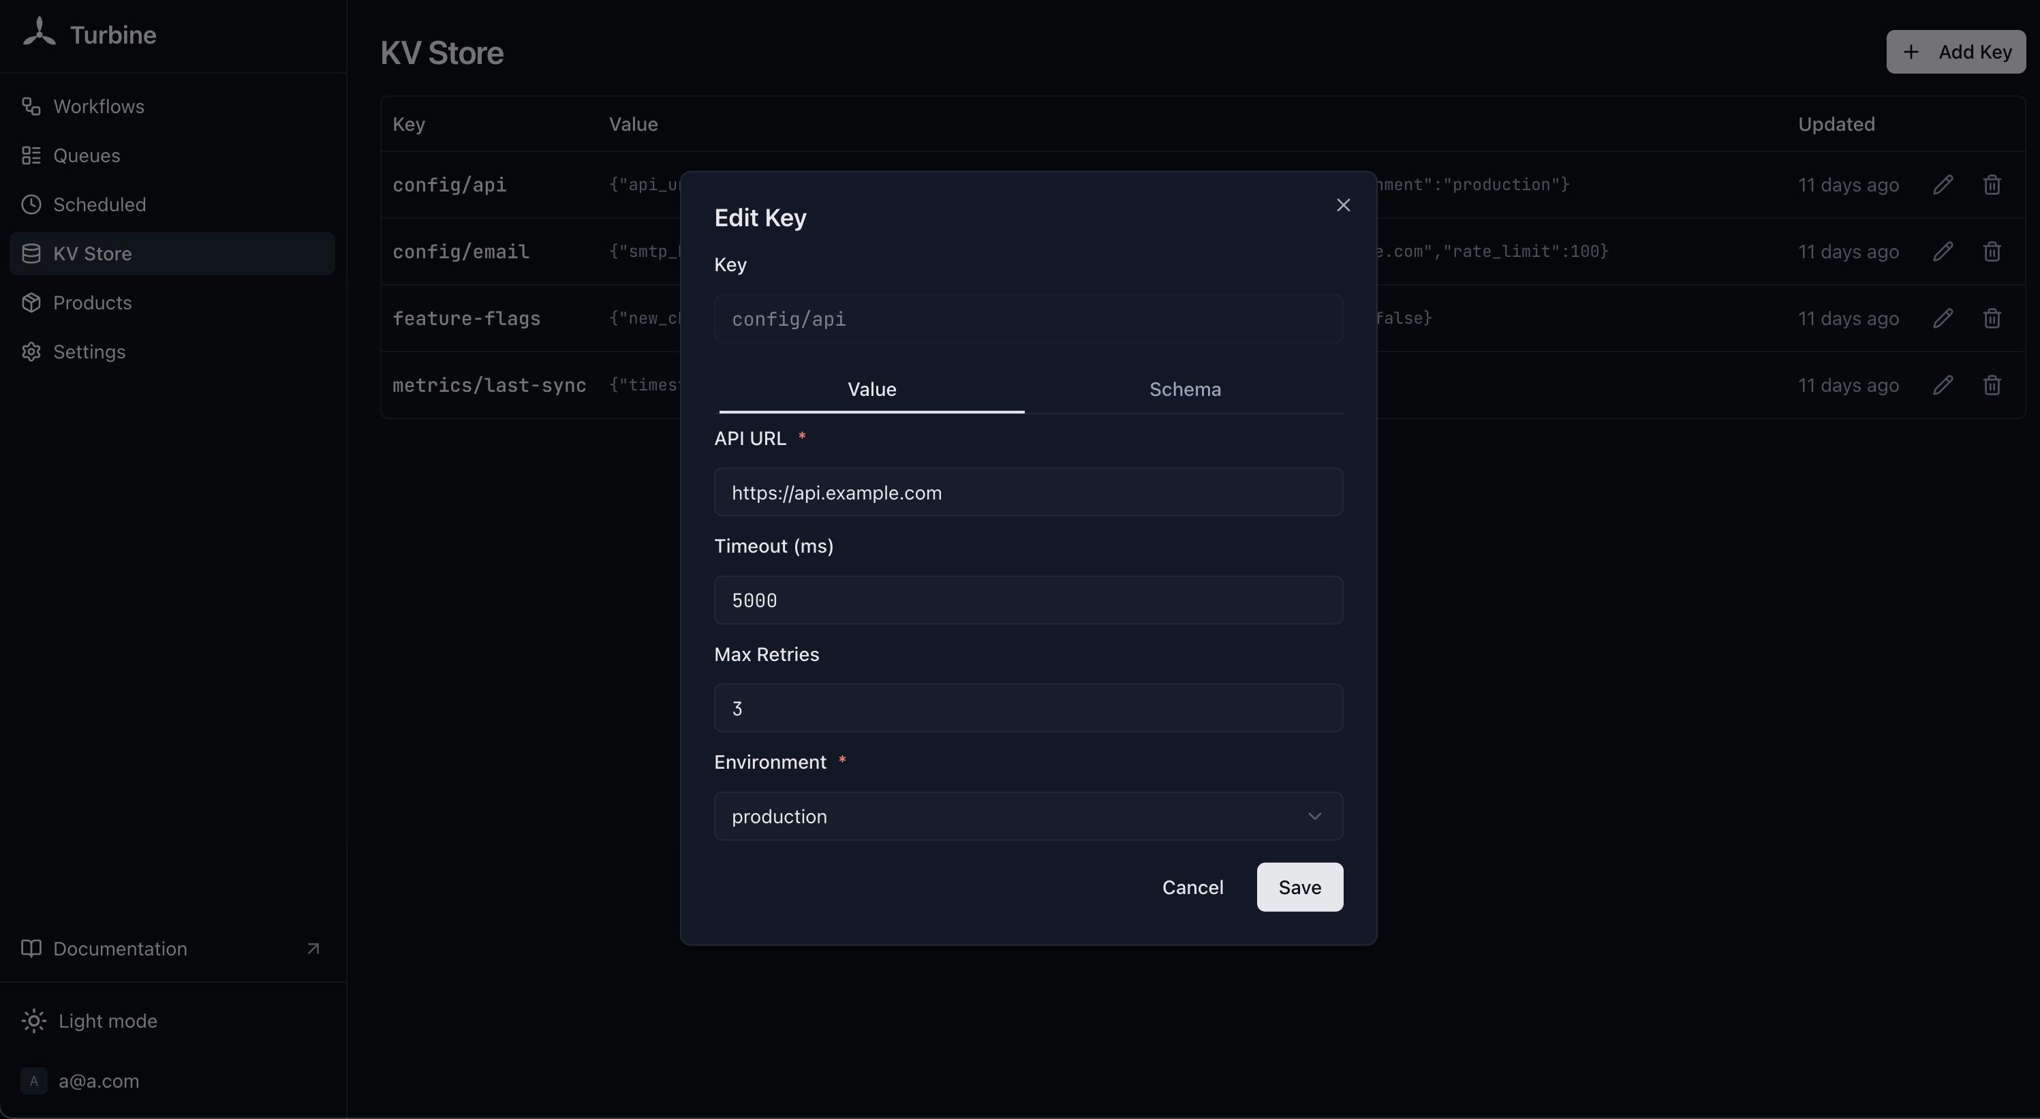Click the Workflows sidebar icon
The width and height of the screenshot is (2040, 1119).
click(31, 106)
